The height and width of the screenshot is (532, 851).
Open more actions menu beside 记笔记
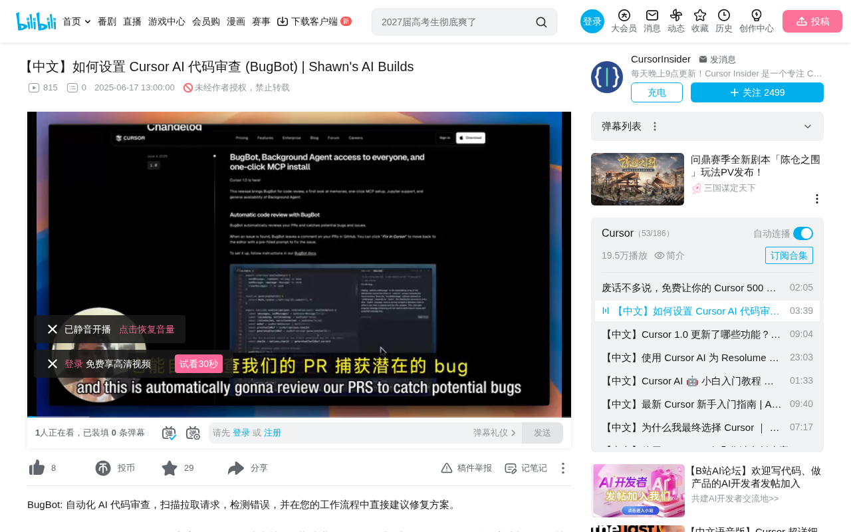[563, 468]
